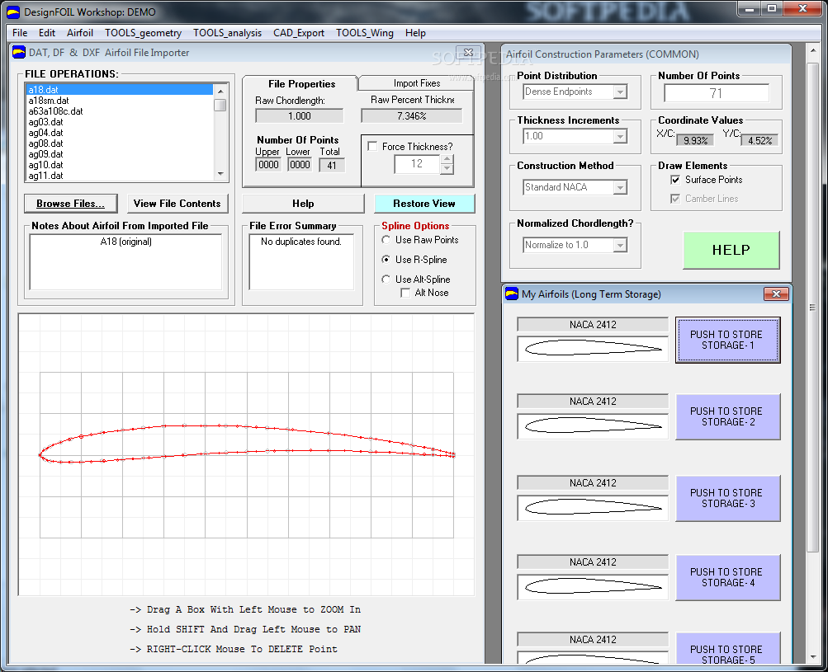Expand the Thickness Increments dropdown

coord(621,137)
